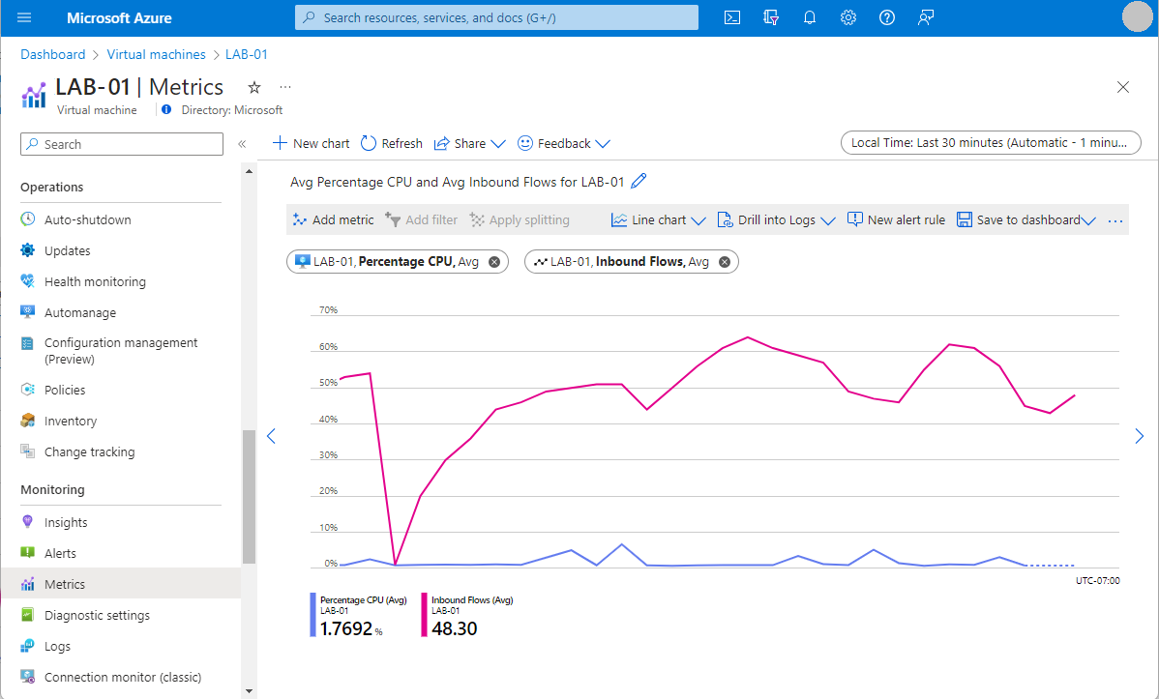Screen dimensions: 1159x699
Task: Click the Inbound Flows legend color bar
Action: pos(425,615)
